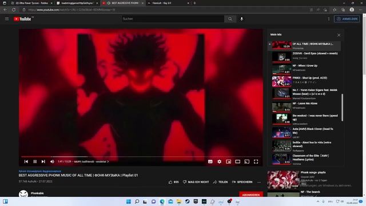Open Steam from the taskbar

[187, 201]
